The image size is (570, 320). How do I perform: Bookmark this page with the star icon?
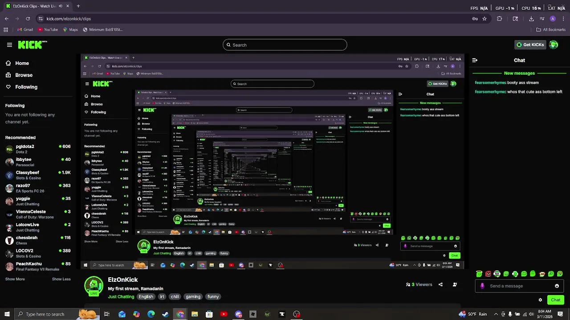pos(484,19)
